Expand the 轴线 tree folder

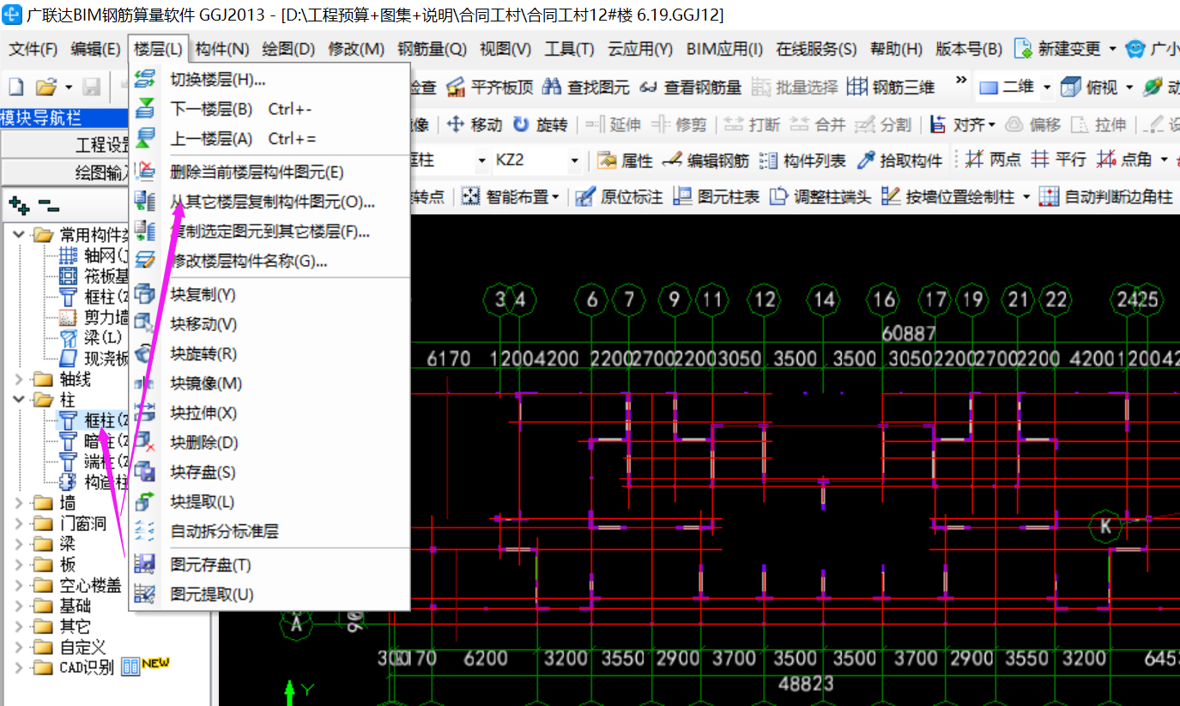tap(20, 378)
